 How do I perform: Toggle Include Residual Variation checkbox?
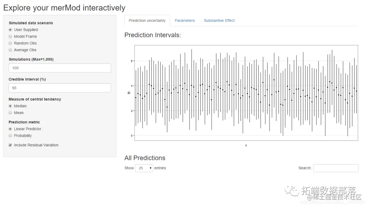pyautogui.click(x=11, y=145)
